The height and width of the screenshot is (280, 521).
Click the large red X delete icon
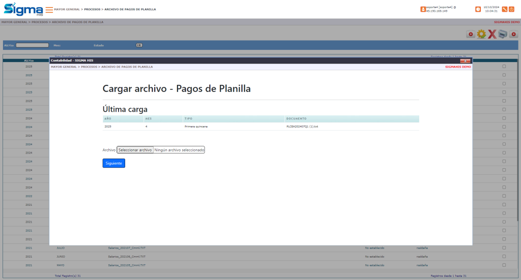click(492, 34)
